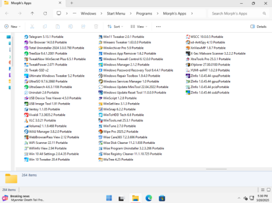Click the WinArchiver Pro 5.9 Portable icon
272x203 pixels.
pos(101,48)
